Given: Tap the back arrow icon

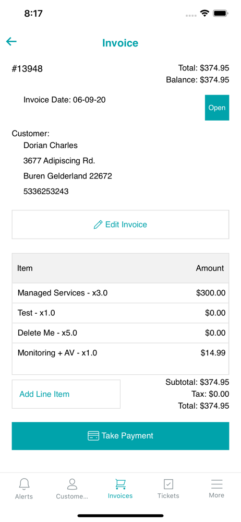Looking at the screenshot, I should 11,42.
